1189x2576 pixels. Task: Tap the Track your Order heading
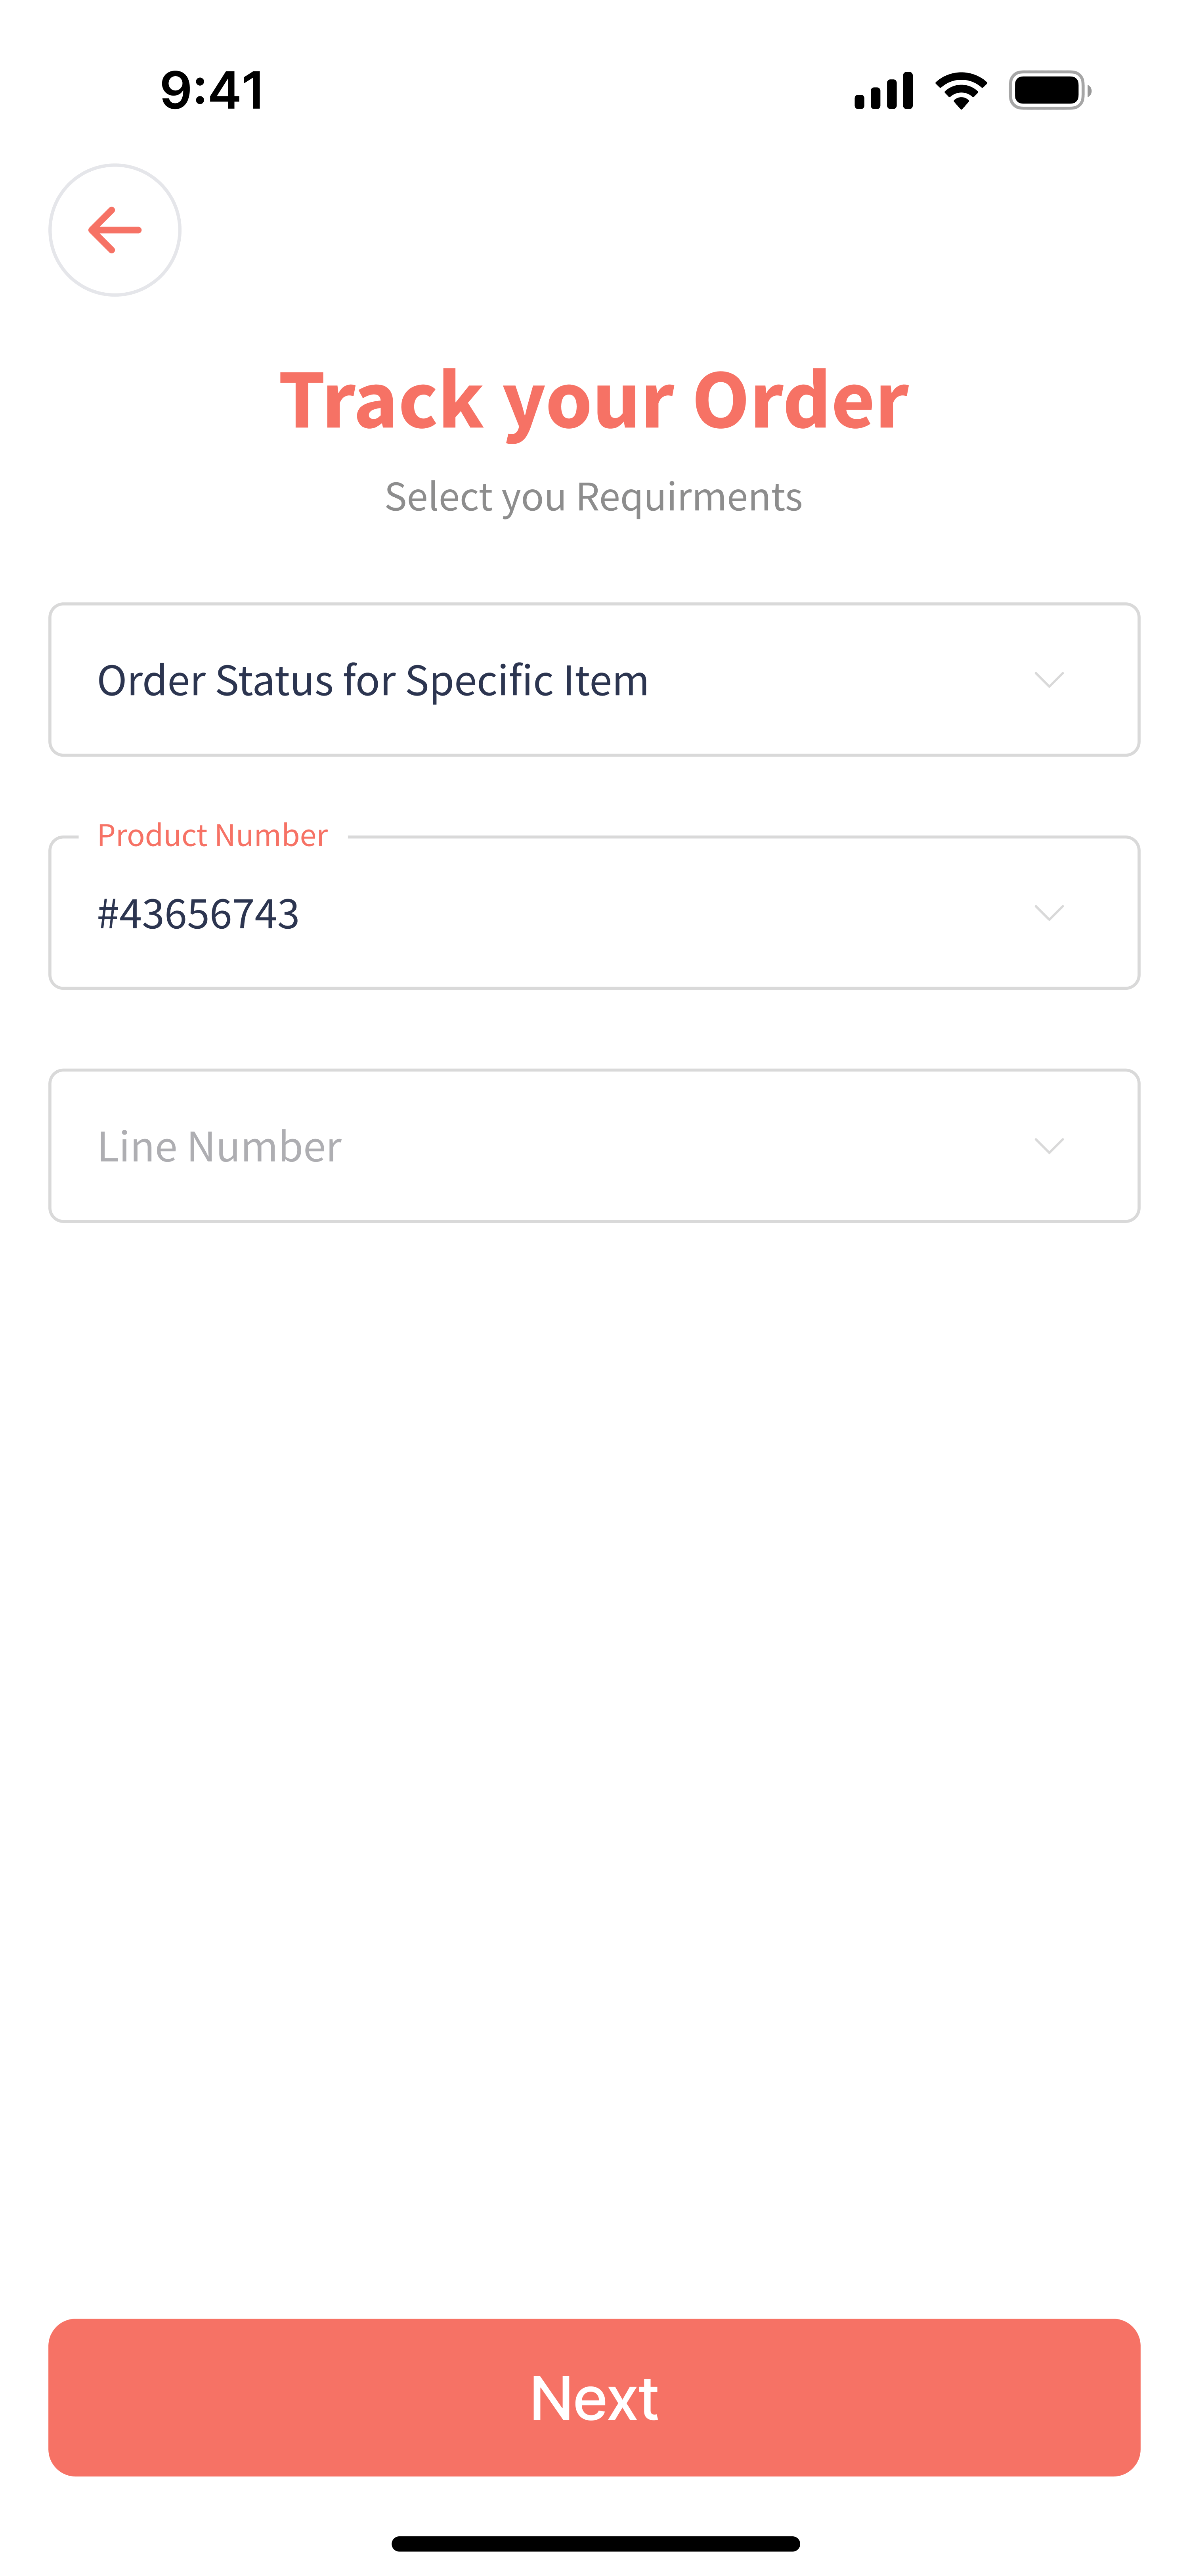click(593, 400)
